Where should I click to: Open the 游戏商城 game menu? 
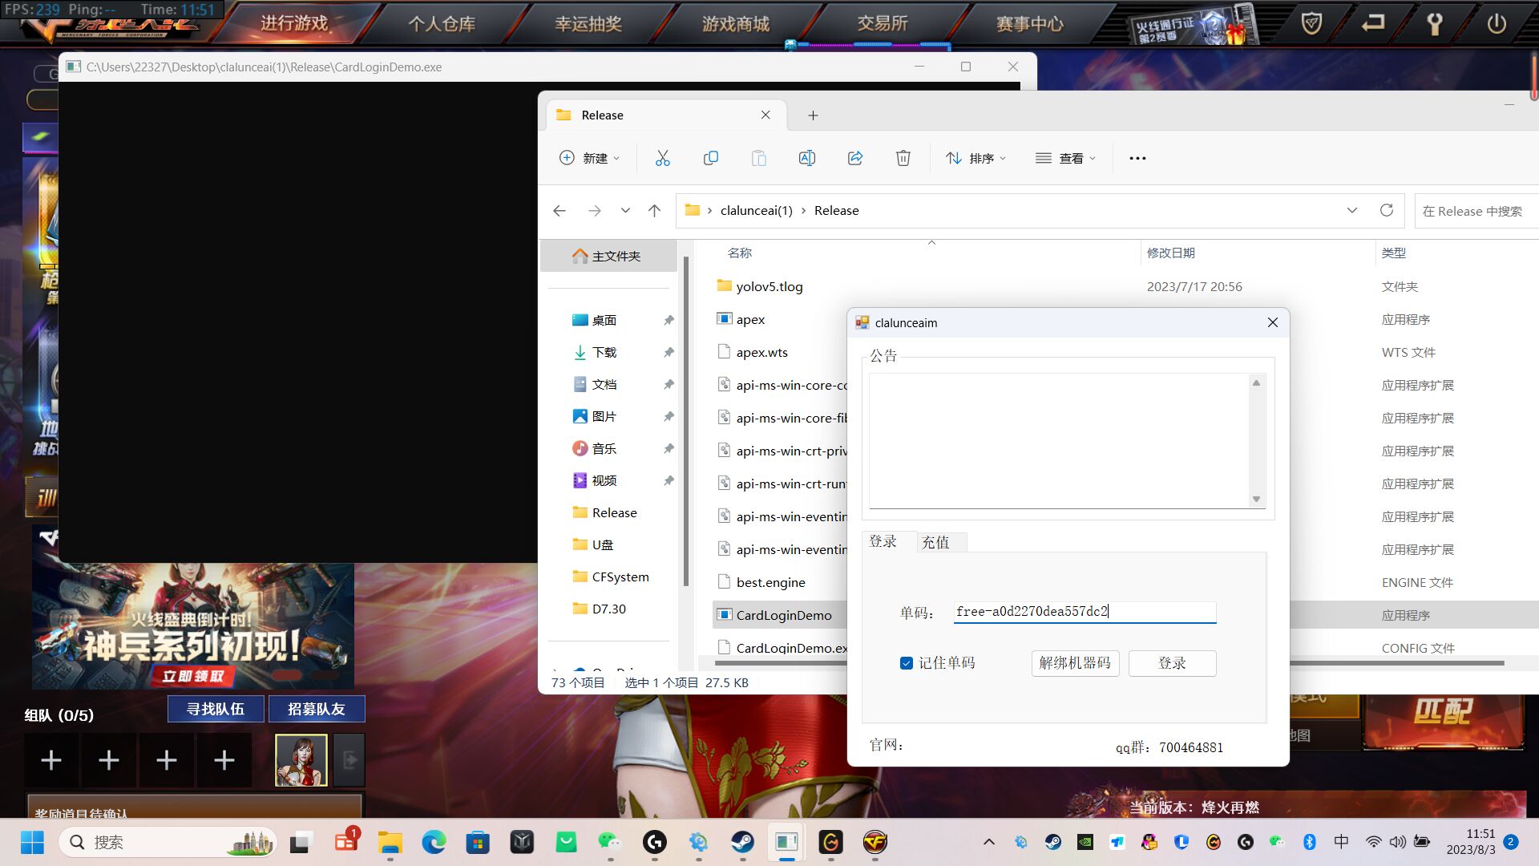click(x=736, y=23)
